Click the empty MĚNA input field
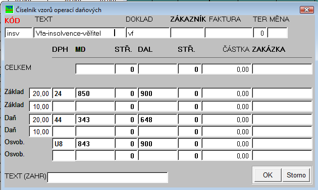 278,33
